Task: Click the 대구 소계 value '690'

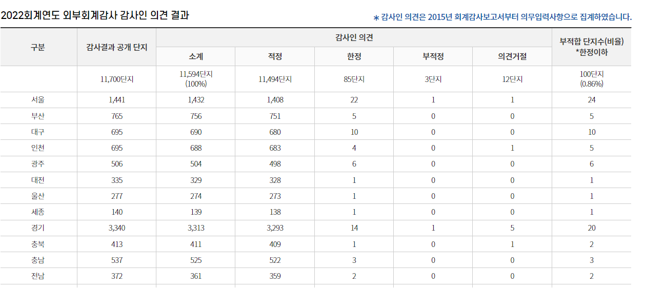Action: pyautogui.click(x=196, y=132)
